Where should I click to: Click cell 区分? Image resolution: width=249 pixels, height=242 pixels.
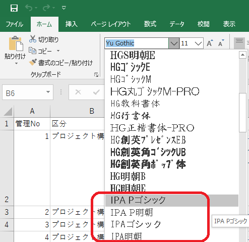click(77, 124)
